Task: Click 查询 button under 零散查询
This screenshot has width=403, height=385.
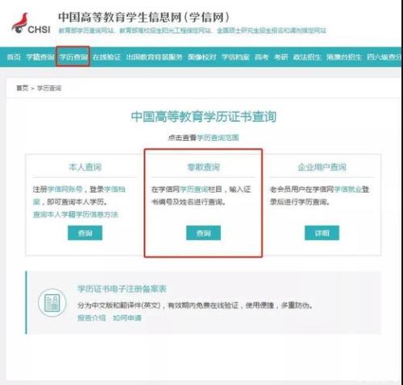Action: 203,233
